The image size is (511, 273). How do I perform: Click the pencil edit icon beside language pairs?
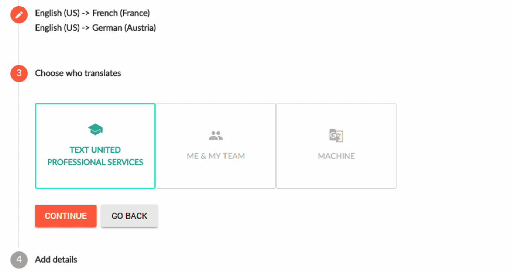pyautogui.click(x=19, y=15)
